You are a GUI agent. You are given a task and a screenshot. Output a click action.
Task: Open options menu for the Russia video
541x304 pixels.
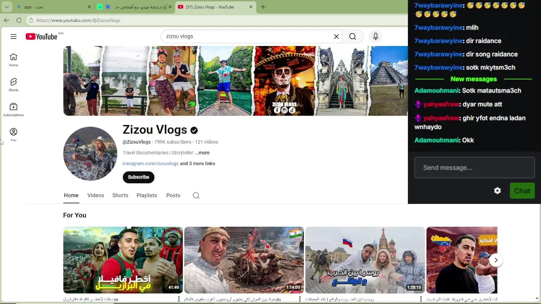pos(421,299)
